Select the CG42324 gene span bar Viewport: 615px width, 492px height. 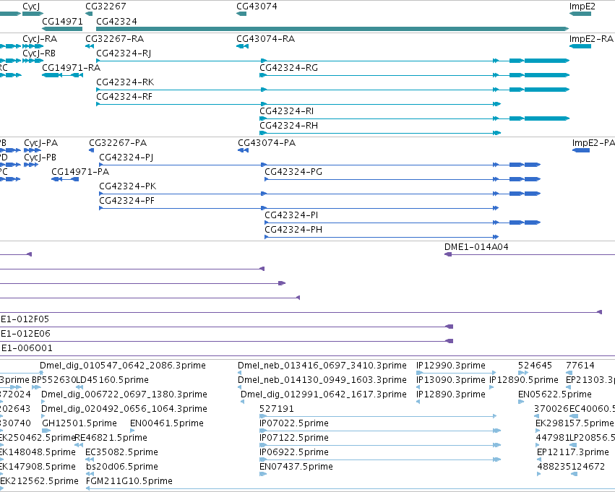point(332,29)
